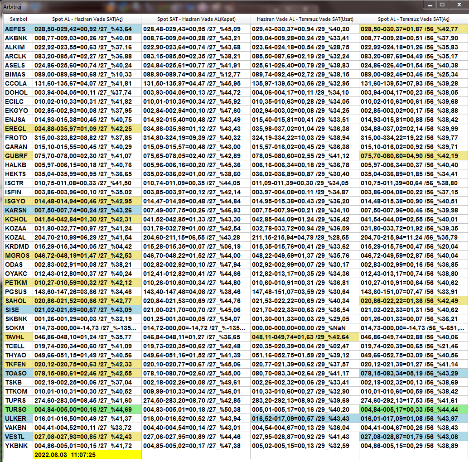Click Spot AL - Temmuz Vade SAT(Aç) header
This screenshot has width=469, height=462.
[414, 19]
